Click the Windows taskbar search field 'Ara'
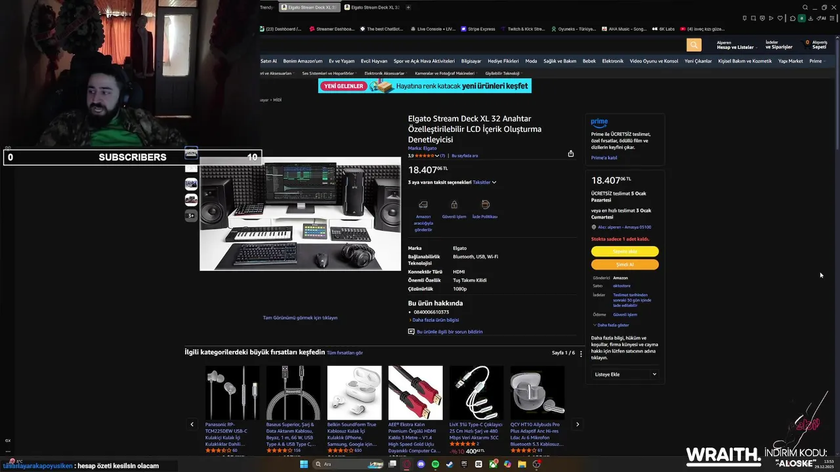Screen dimensions: 840x472 point(348,464)
